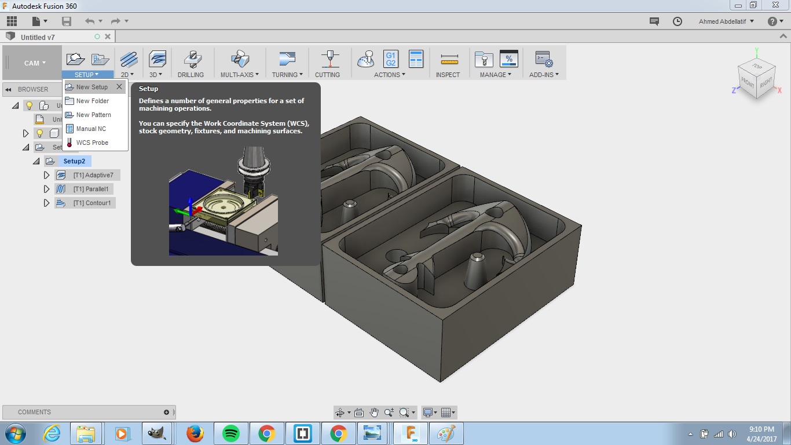
Task: Open the Display Settings monitor icon
Action: coord(428,413)
